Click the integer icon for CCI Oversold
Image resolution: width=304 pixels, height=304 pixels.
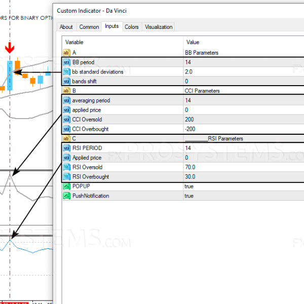(66, 120)
